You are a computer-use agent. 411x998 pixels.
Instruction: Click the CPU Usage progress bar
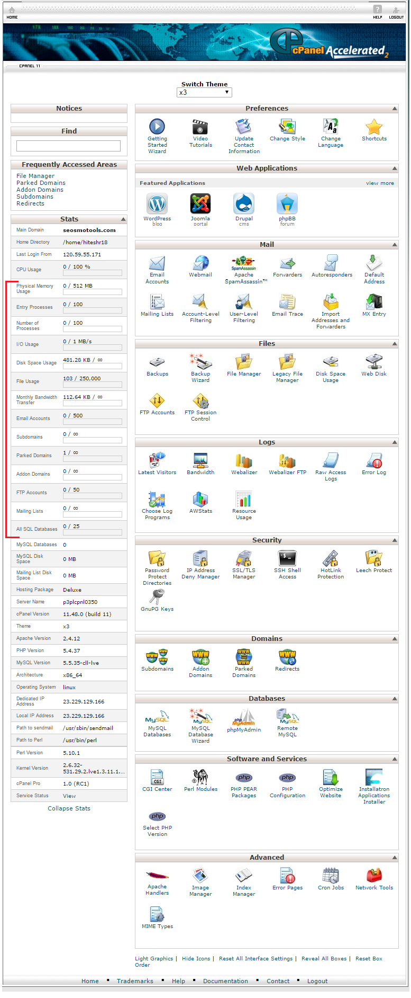[x=93, y=273]
